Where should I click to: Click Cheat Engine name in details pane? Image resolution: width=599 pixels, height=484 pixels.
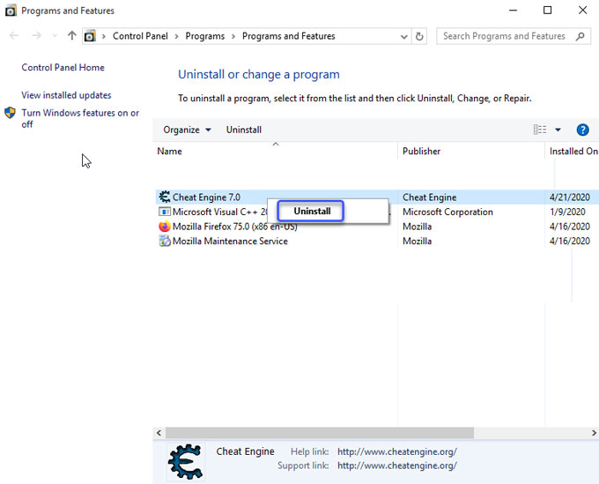(245, 451)
